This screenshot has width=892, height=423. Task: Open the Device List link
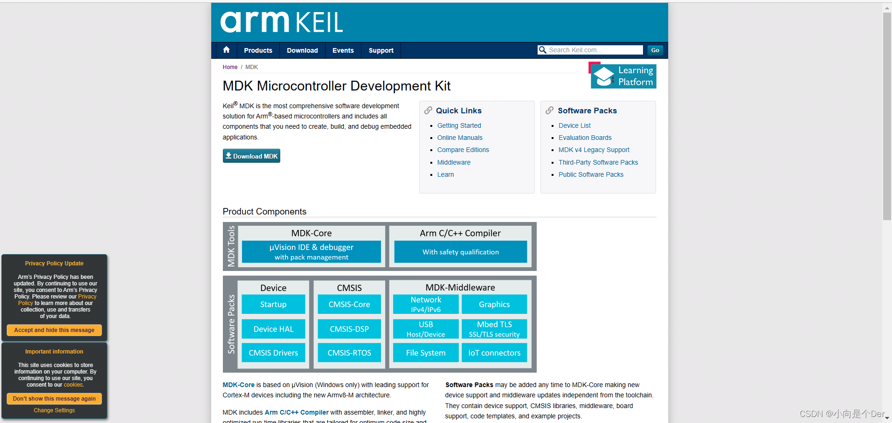pos(574,125)
